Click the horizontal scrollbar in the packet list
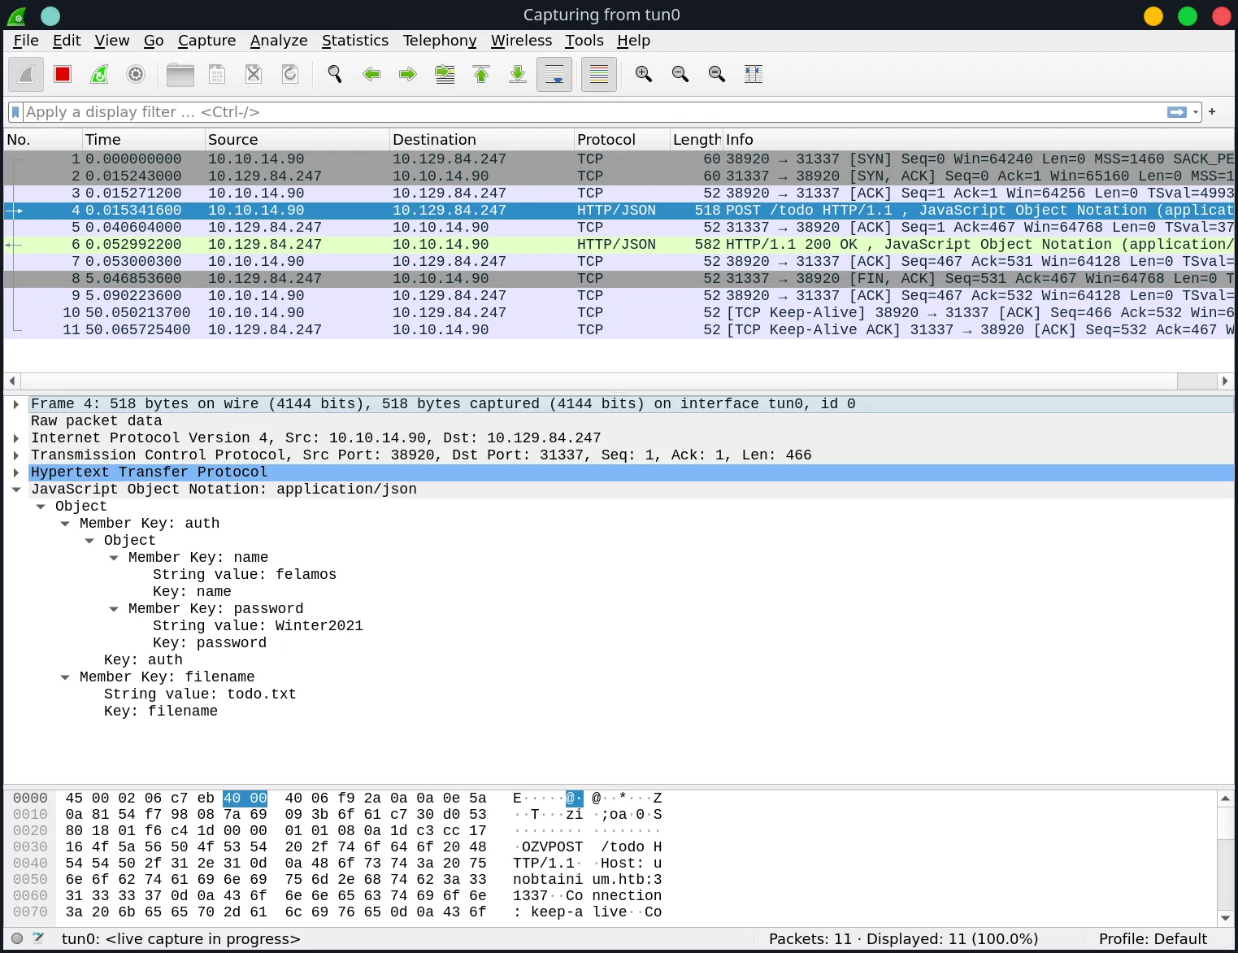The height and width of the screenshot is (953, 1238). pyautogui.click(x=597, y=381)
